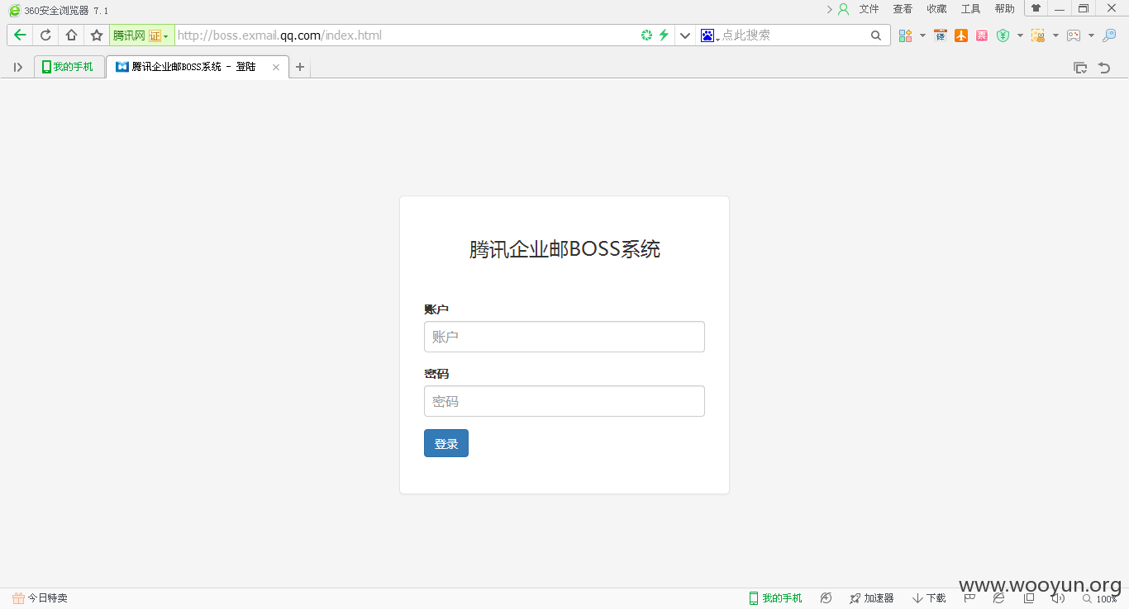This screenshot has width=1129, height=609.
Task: Toggle the sidebar with the tab bar arrow icon
Action: (x=17, y=67)
